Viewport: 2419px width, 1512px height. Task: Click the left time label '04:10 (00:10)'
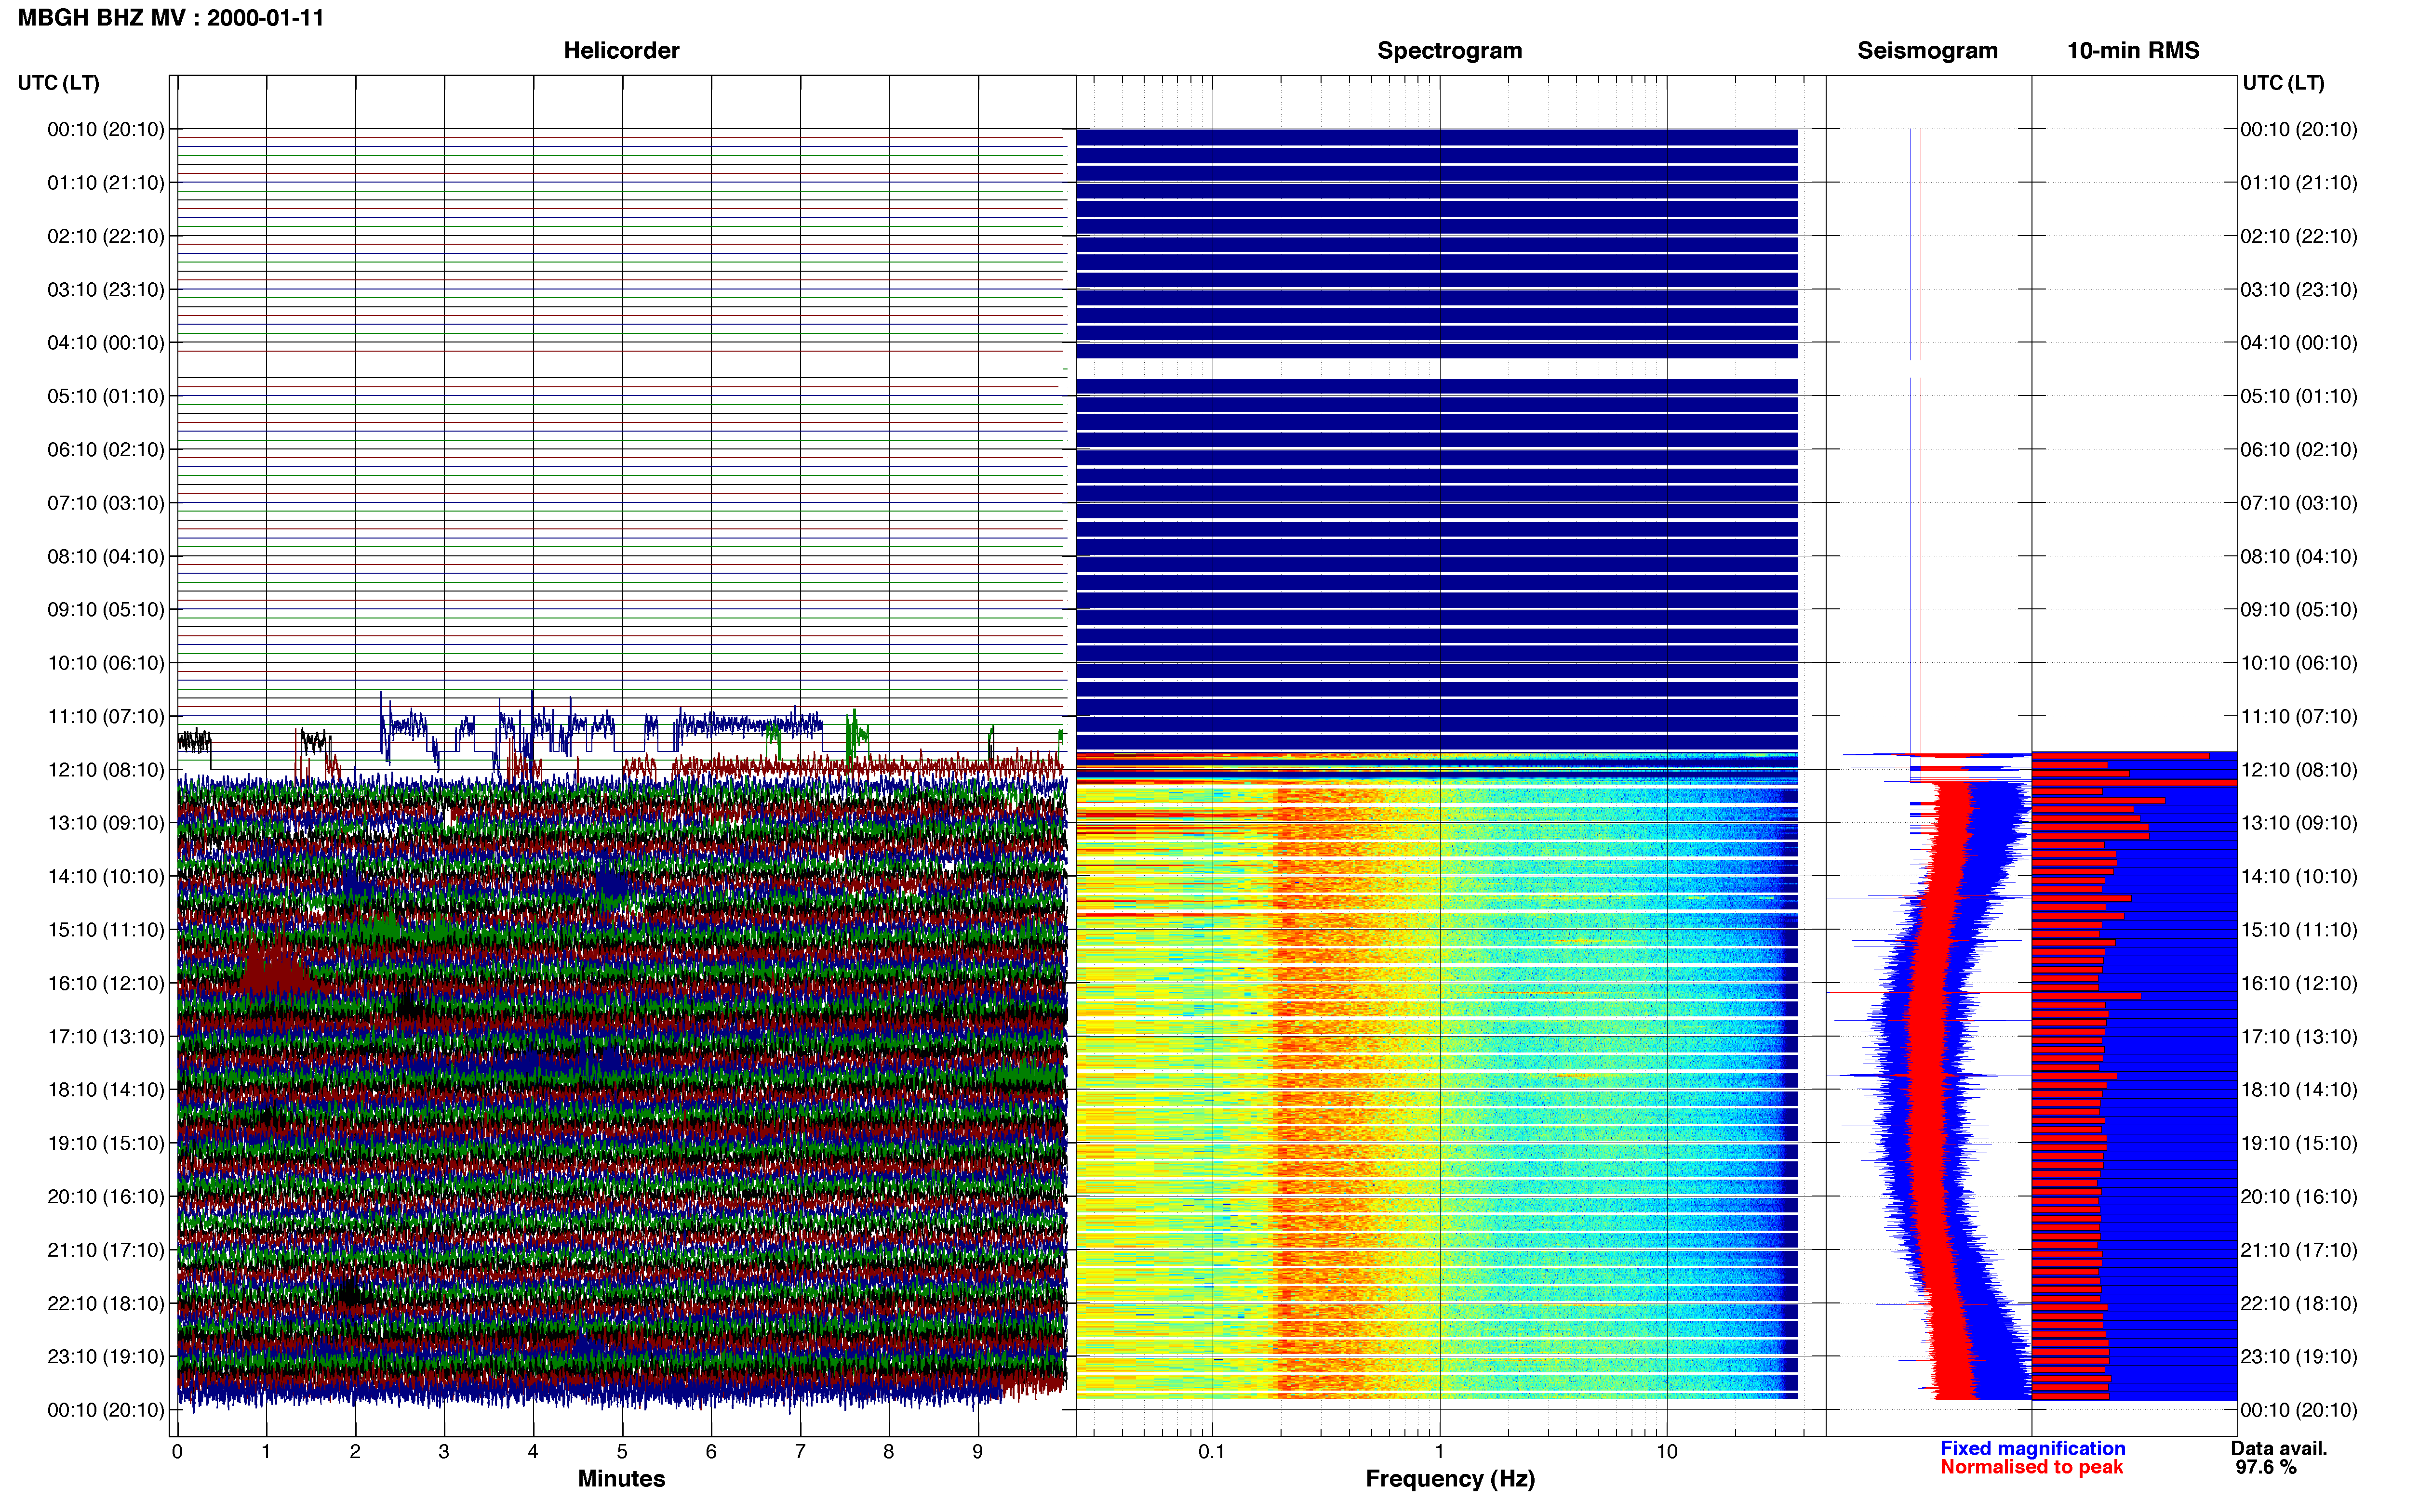106,343
